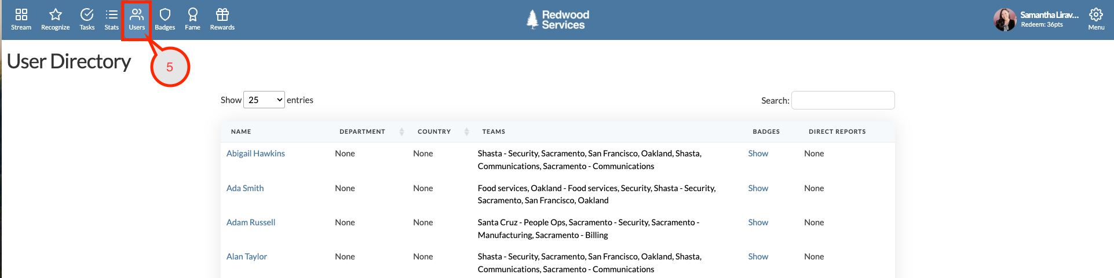Click the user directory Search field
Screen dimensions: 1114x278
(842, 100)
